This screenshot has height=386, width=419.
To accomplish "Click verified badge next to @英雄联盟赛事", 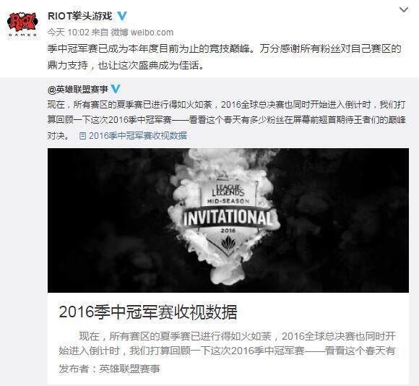I will point(116,89).
